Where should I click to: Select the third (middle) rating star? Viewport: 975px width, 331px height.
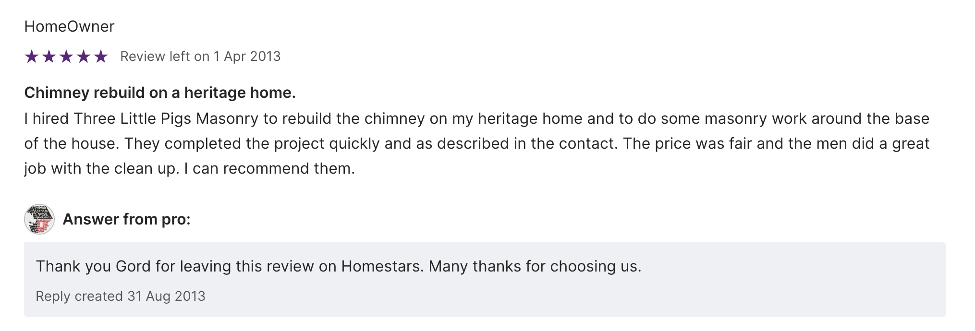[x=66, y=57]
